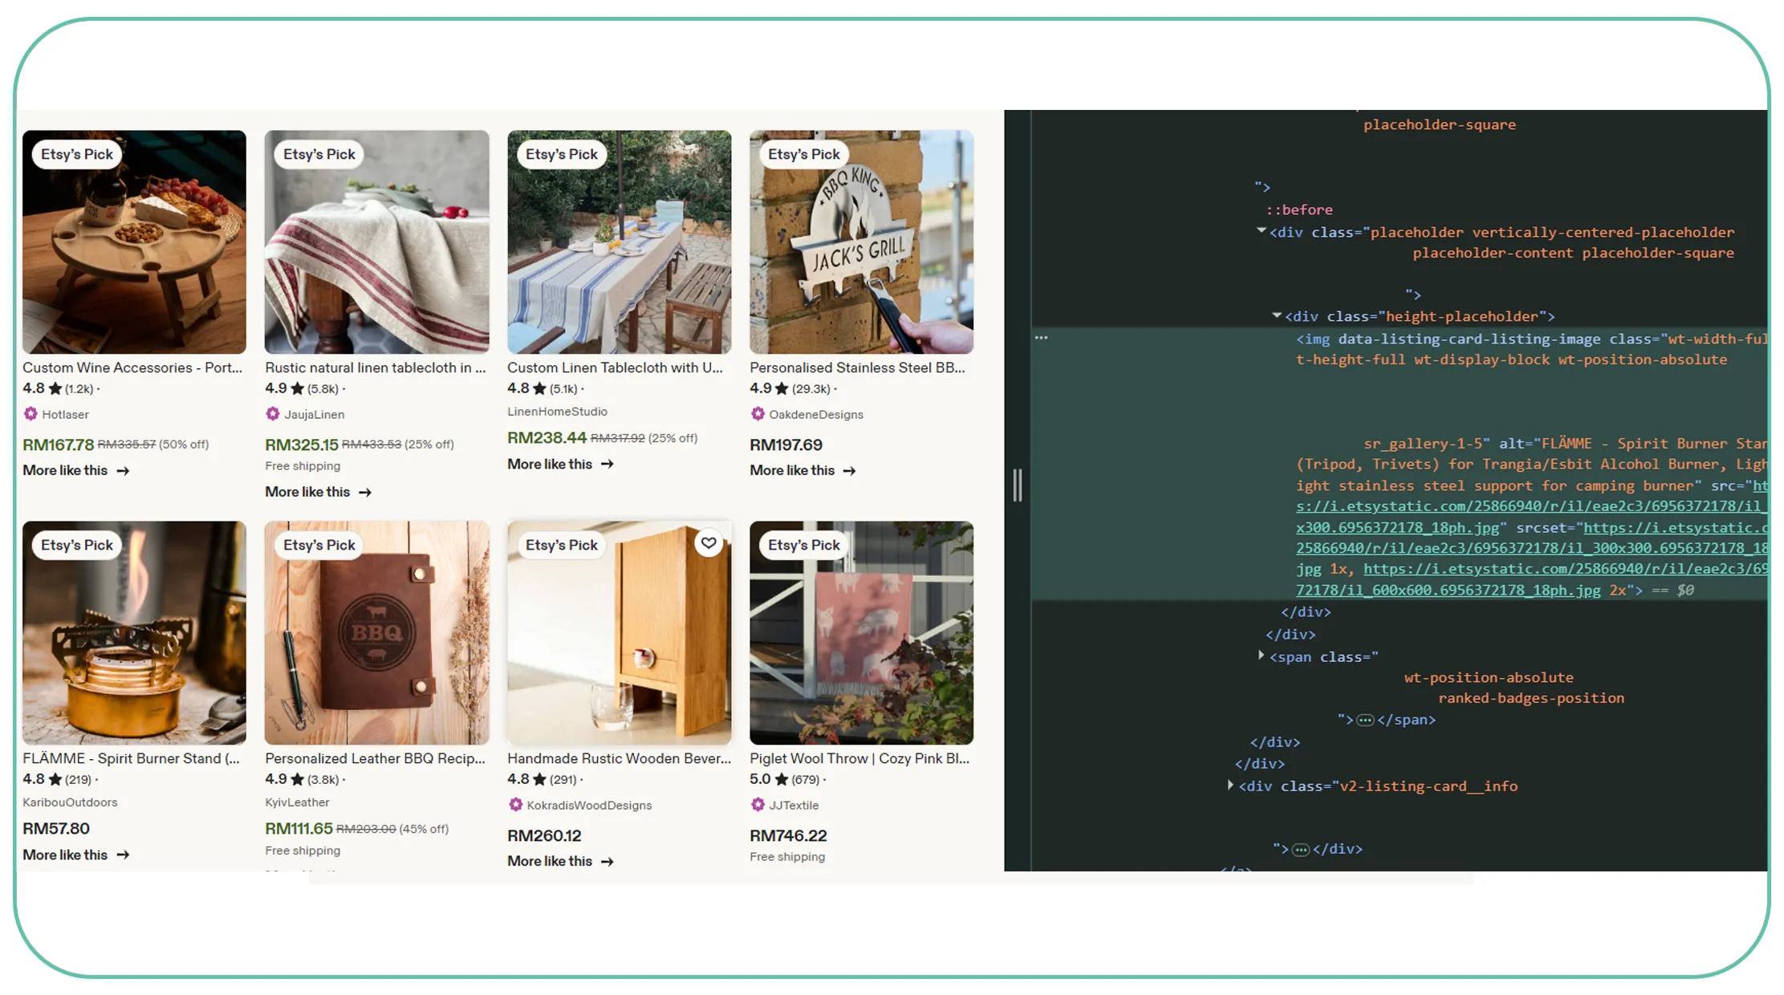Click the Rustic natural linen tablecloth title
Image resolution: width=1784 pixels, height=995 pixels.
376,368
